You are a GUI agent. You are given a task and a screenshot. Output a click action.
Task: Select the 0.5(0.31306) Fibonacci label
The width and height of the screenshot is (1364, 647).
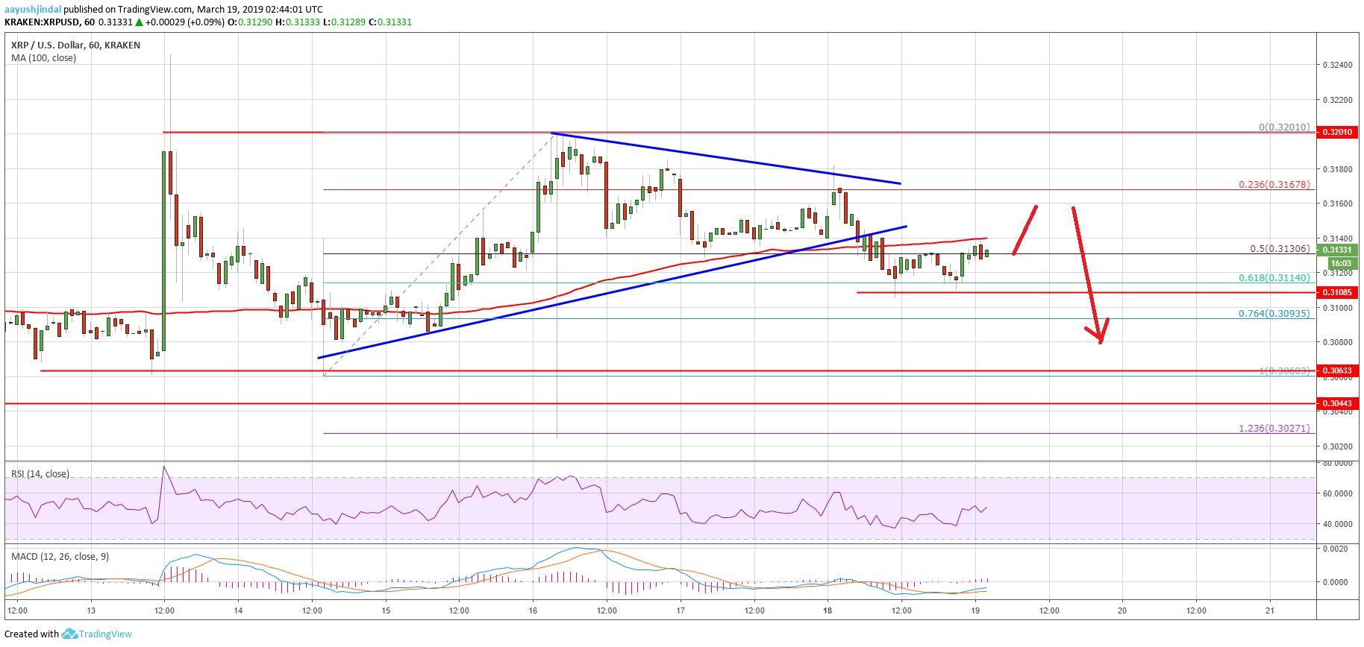pos(1280,249)
